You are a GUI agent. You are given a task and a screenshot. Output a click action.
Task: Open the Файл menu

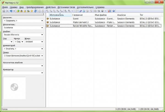pyautogui.click(x=5, y=7)
